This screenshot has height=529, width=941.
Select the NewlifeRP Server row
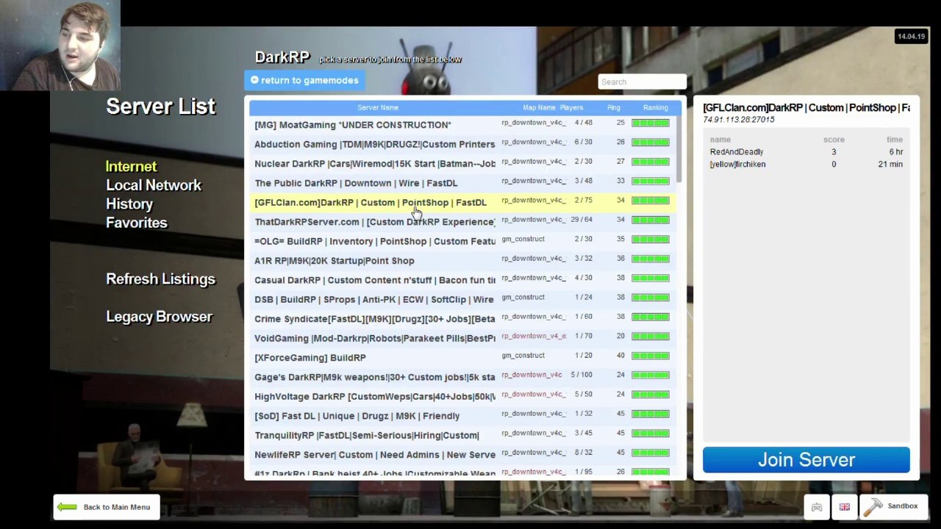click(x=462, y=455)
